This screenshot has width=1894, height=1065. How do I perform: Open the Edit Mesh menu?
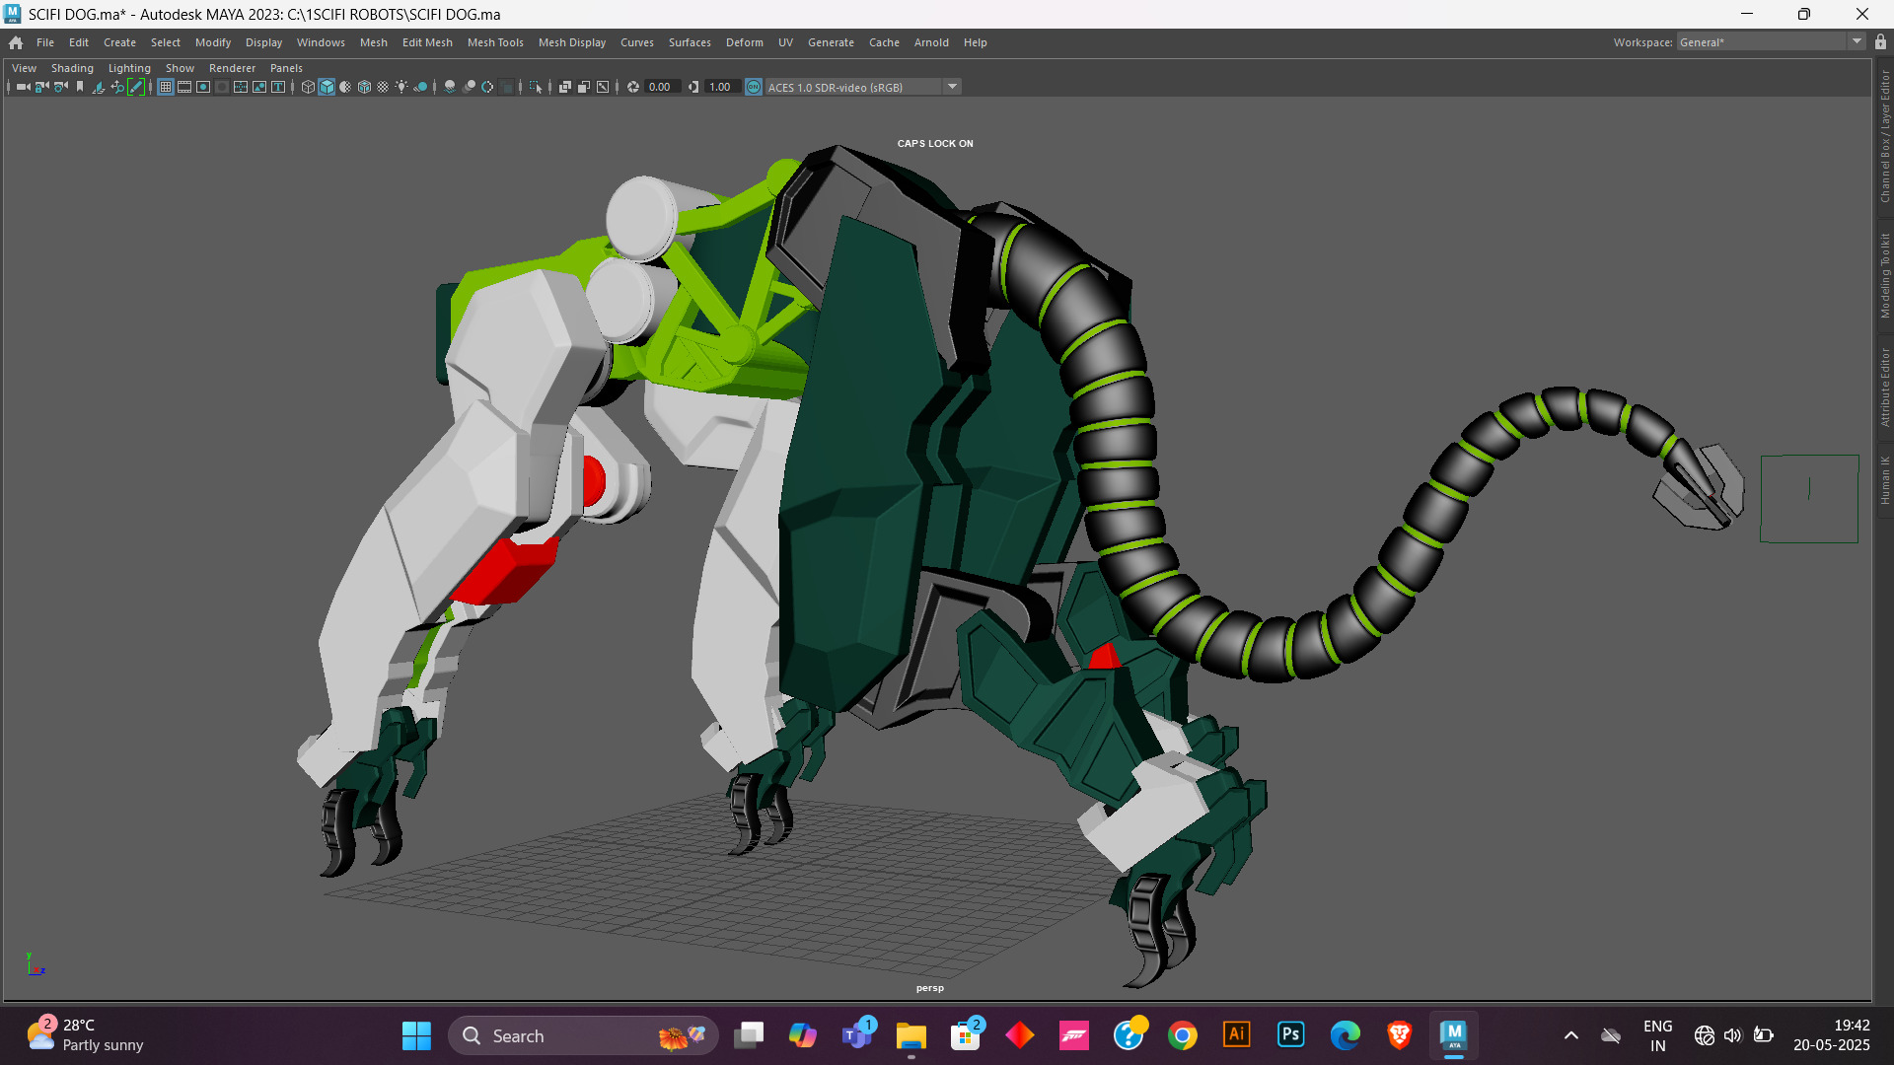pos(427,42)
